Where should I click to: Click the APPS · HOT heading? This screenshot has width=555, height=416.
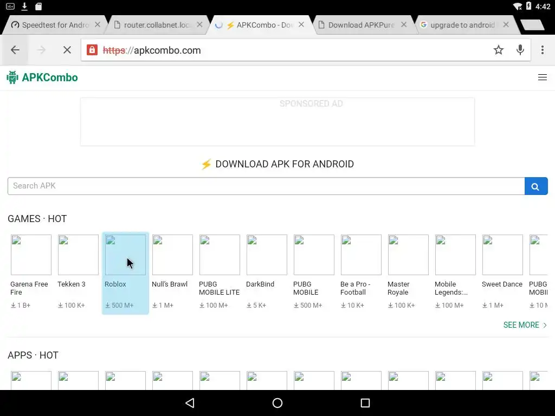point(33,355)
